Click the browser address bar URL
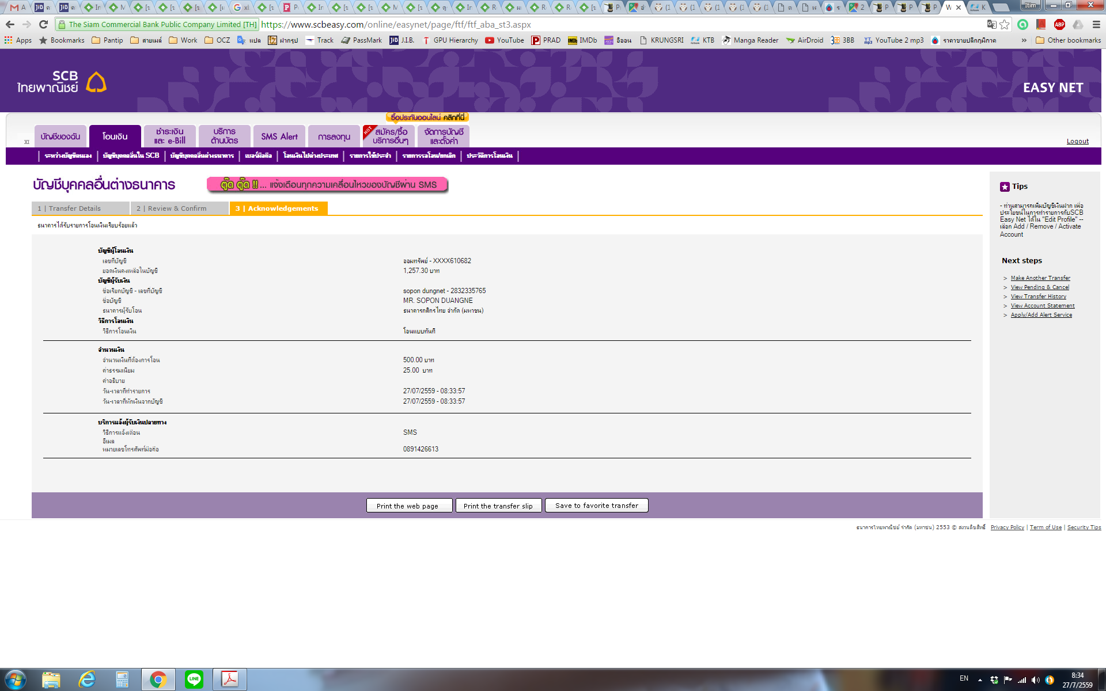 click(x=396, y=24)
